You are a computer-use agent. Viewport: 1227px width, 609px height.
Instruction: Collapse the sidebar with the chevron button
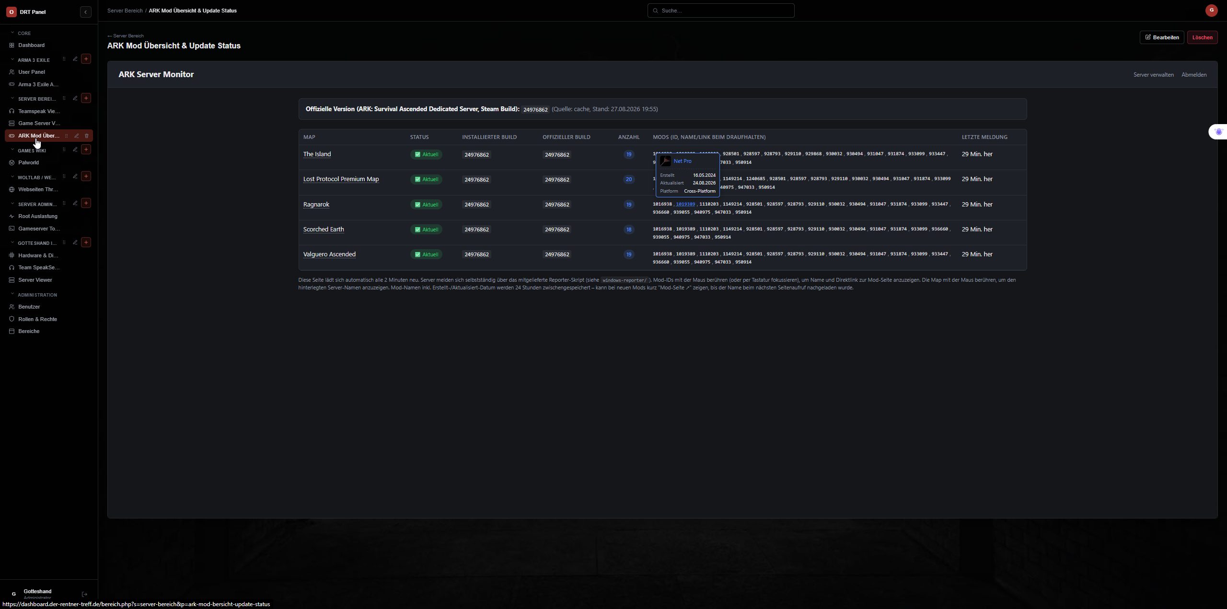[x=85, y=12]
